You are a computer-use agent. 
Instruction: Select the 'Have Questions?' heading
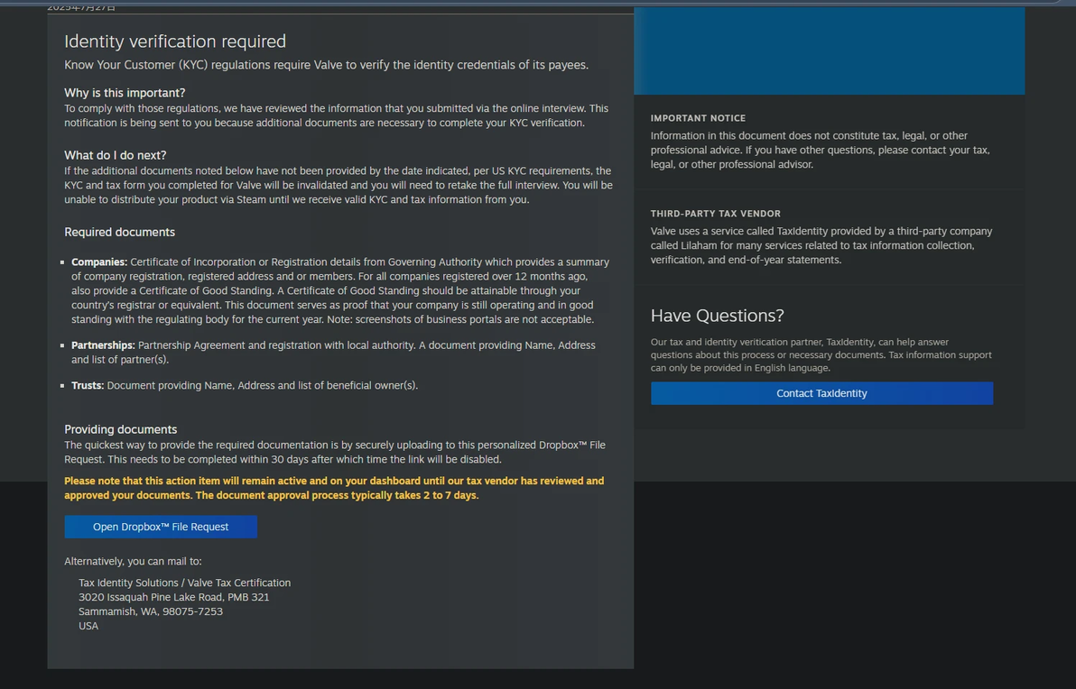[x=717, y=316]
